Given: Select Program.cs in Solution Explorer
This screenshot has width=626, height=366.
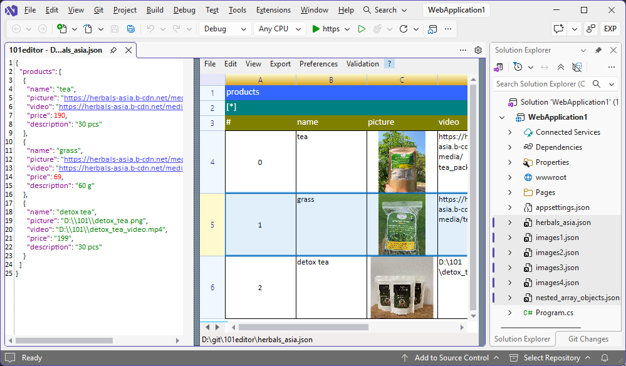Looking at the screenshot, I should pyautogui.click(x=554, y=313).
